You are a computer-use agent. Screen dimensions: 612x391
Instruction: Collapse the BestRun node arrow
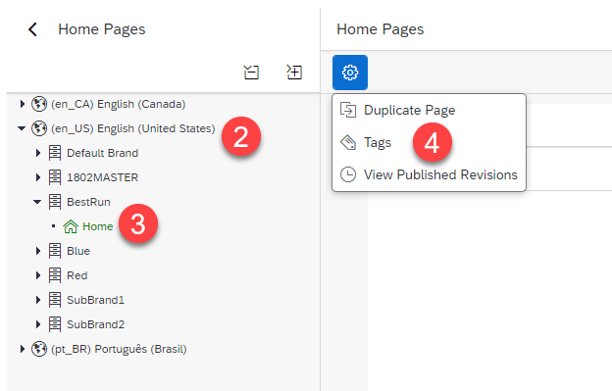coord(37,202)
